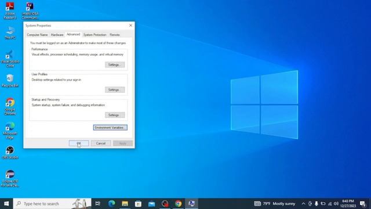Open User Profiles Settings button
The width and height of the screenshot is (371, 209).
point(115,90)
